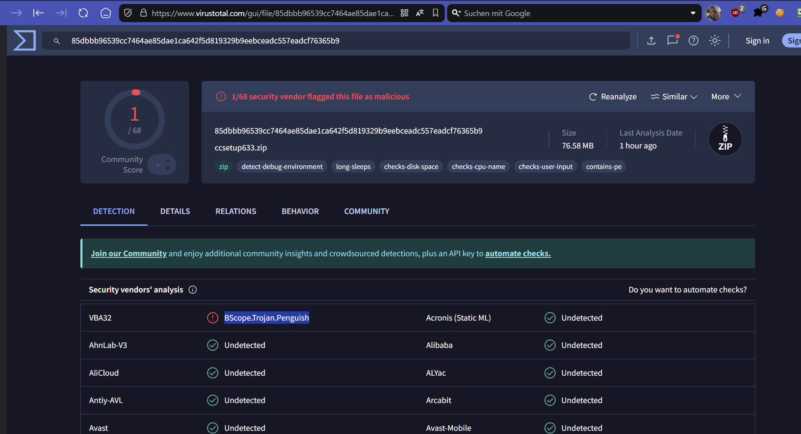Click info icon beside Security vendors' analysis
Screen dimensions: 801x434
[x=193, y=290]
